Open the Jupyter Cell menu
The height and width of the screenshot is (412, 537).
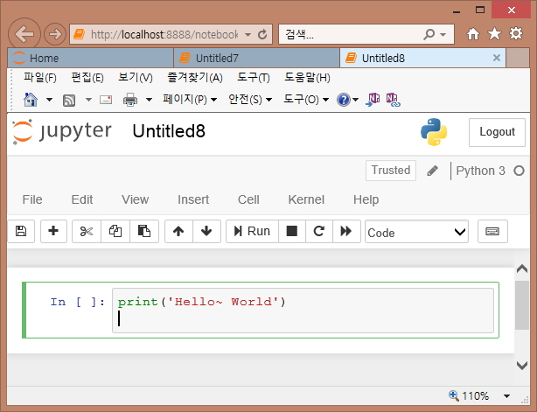click(x=248, y=199)
